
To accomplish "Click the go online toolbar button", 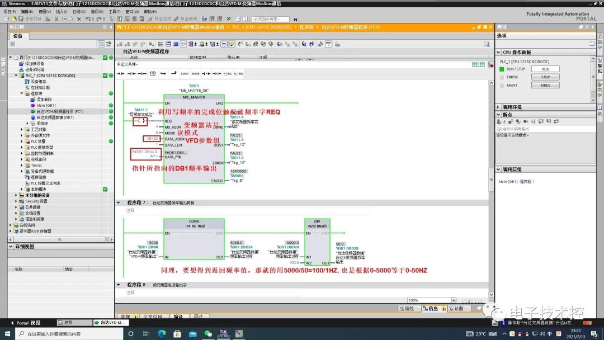I will tap(161, 19).
